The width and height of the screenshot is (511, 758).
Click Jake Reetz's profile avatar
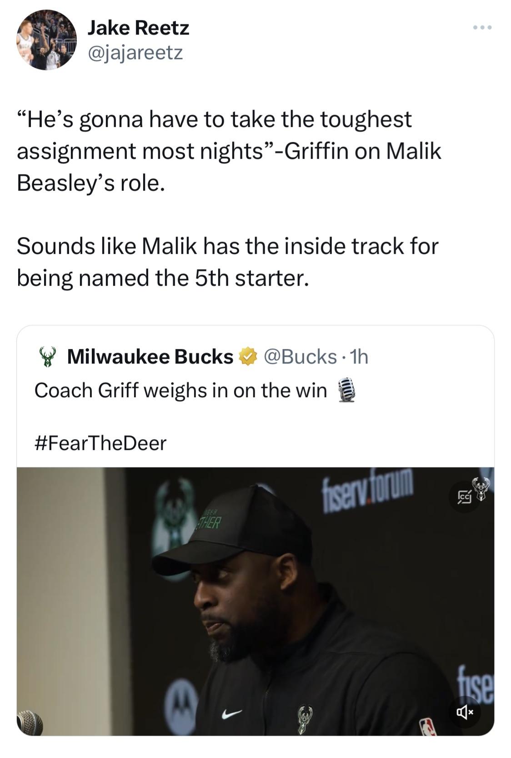47,40
